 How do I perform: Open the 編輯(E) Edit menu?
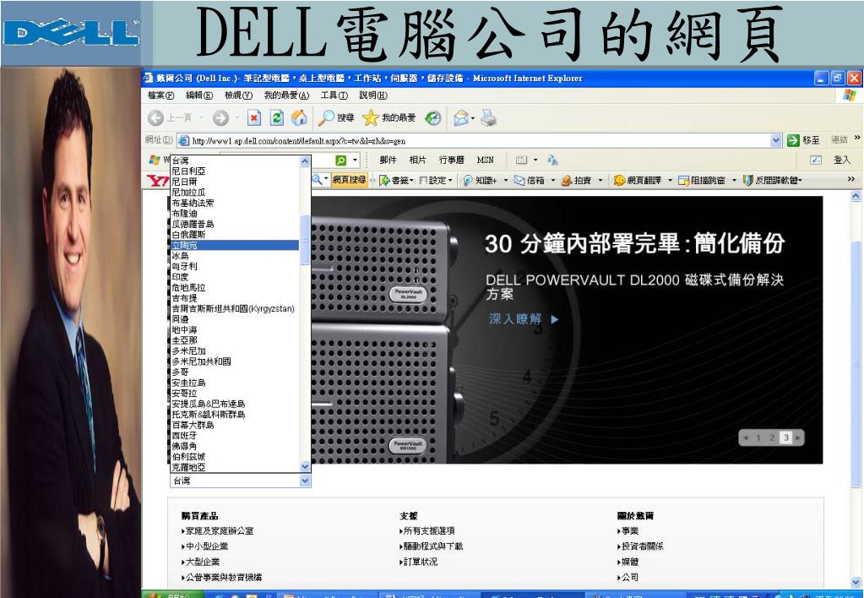(x=199, y=95)
